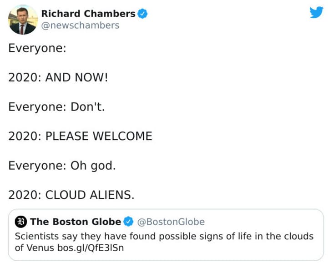The height and width of the screenshot is (263, 333).
Task: Click the "Everyone: Oh god." line
Action: pyautogui.click(x=62, y=165)
